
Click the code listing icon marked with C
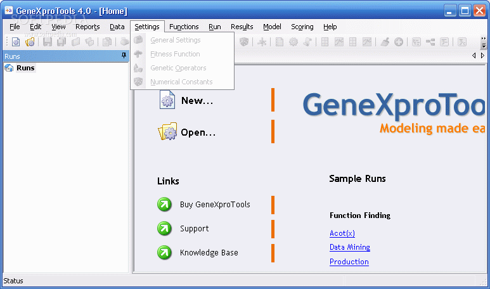coord(462,42)
